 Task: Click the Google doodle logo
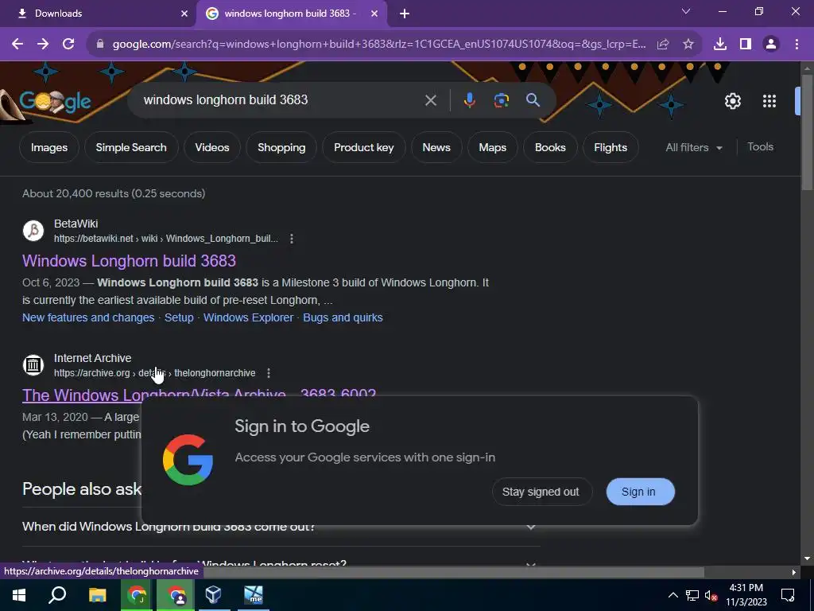tap(55, 102)
